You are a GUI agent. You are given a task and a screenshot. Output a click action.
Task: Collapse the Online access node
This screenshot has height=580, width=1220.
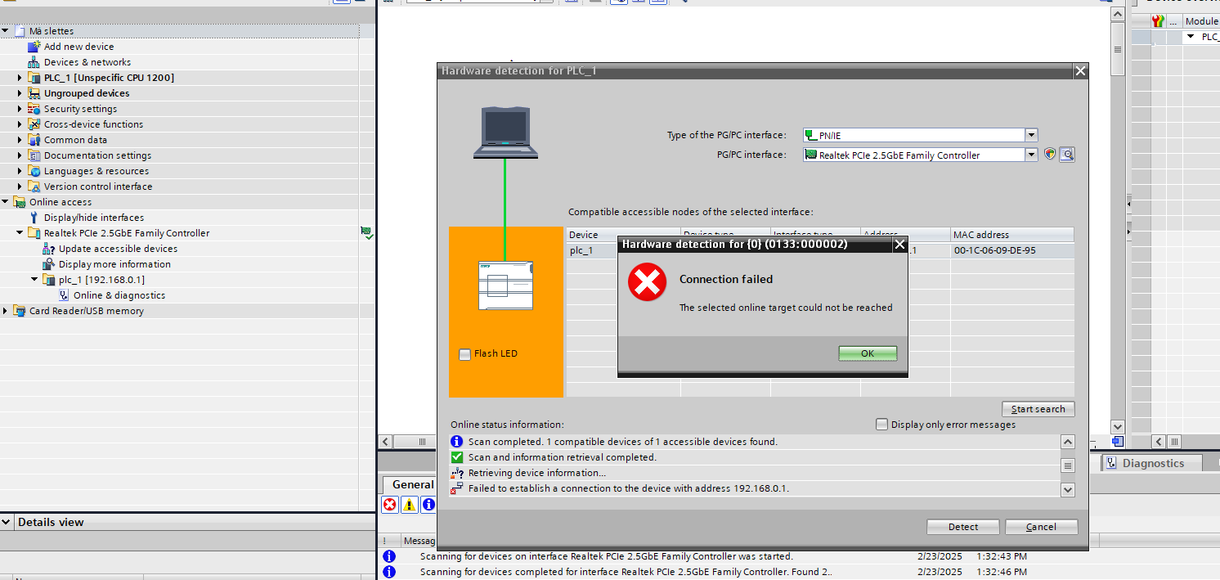coord(5,202)
